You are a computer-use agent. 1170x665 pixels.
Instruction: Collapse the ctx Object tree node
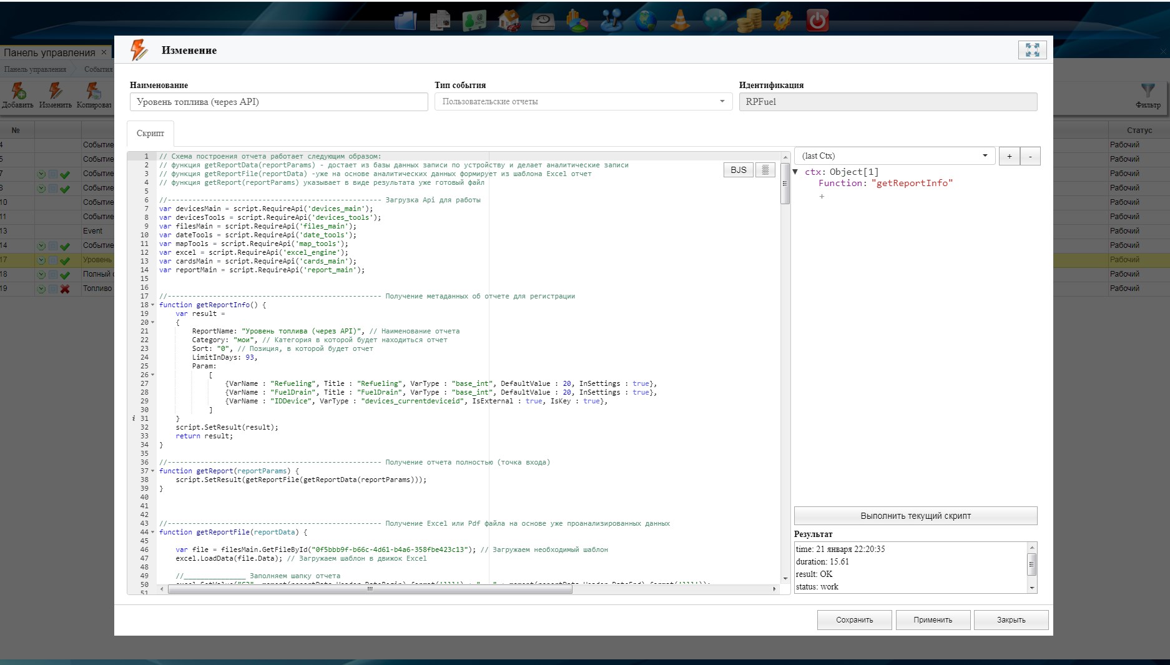click(x=795, y=172)
